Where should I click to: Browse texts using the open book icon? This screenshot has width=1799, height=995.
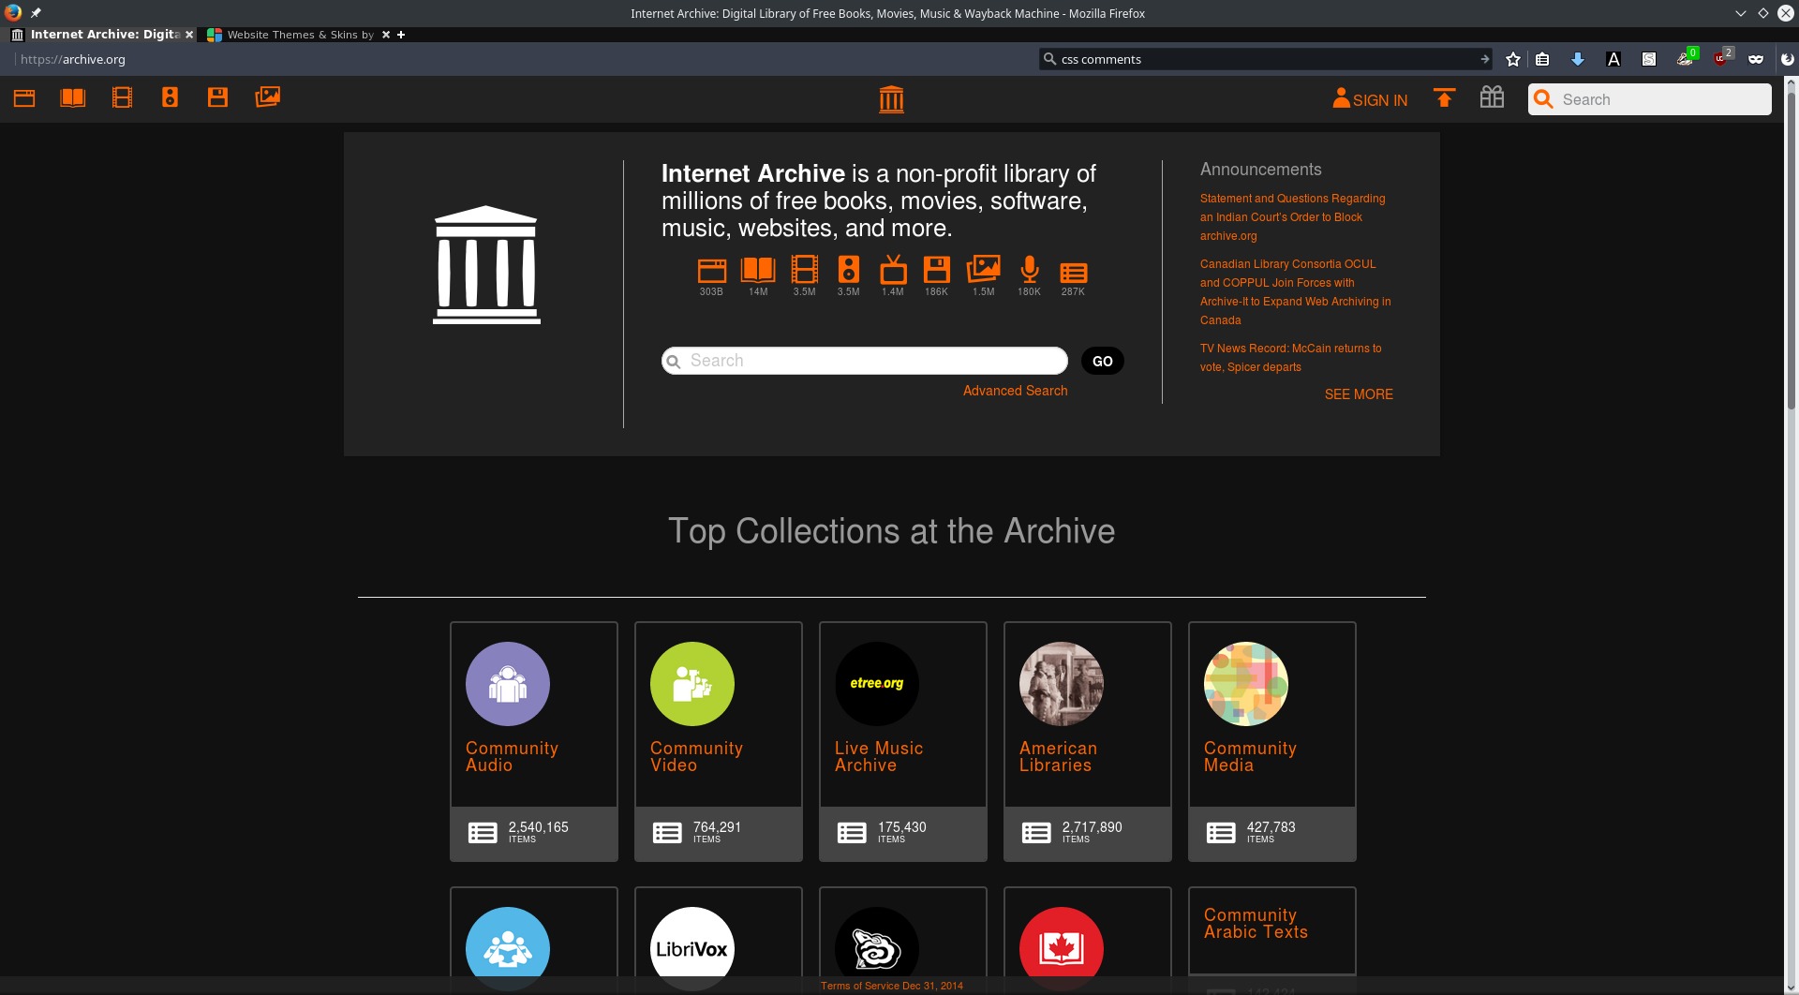point(73,97)
